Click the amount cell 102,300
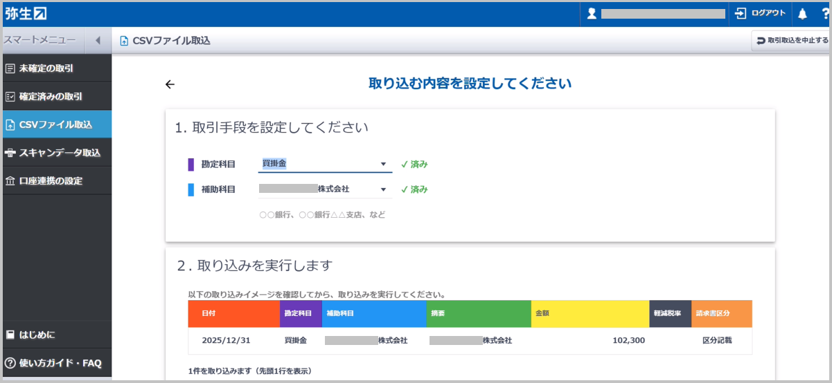 point(628,341)
